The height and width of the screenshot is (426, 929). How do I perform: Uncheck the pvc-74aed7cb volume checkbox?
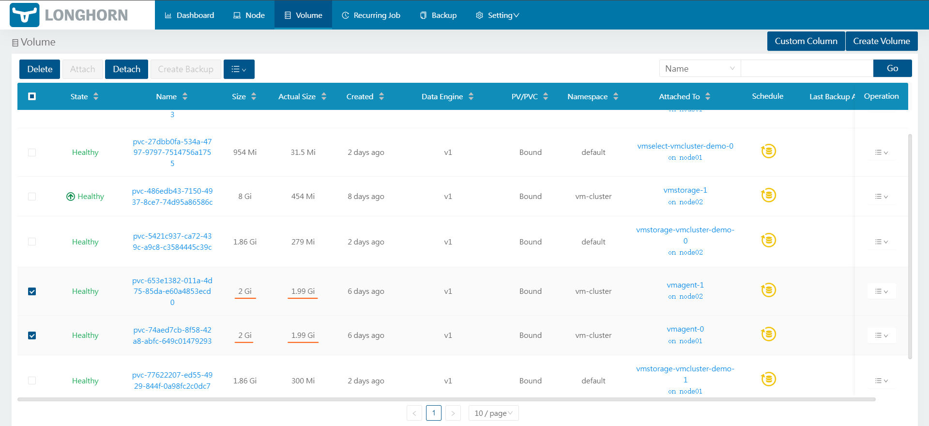[x=32, y=335]
